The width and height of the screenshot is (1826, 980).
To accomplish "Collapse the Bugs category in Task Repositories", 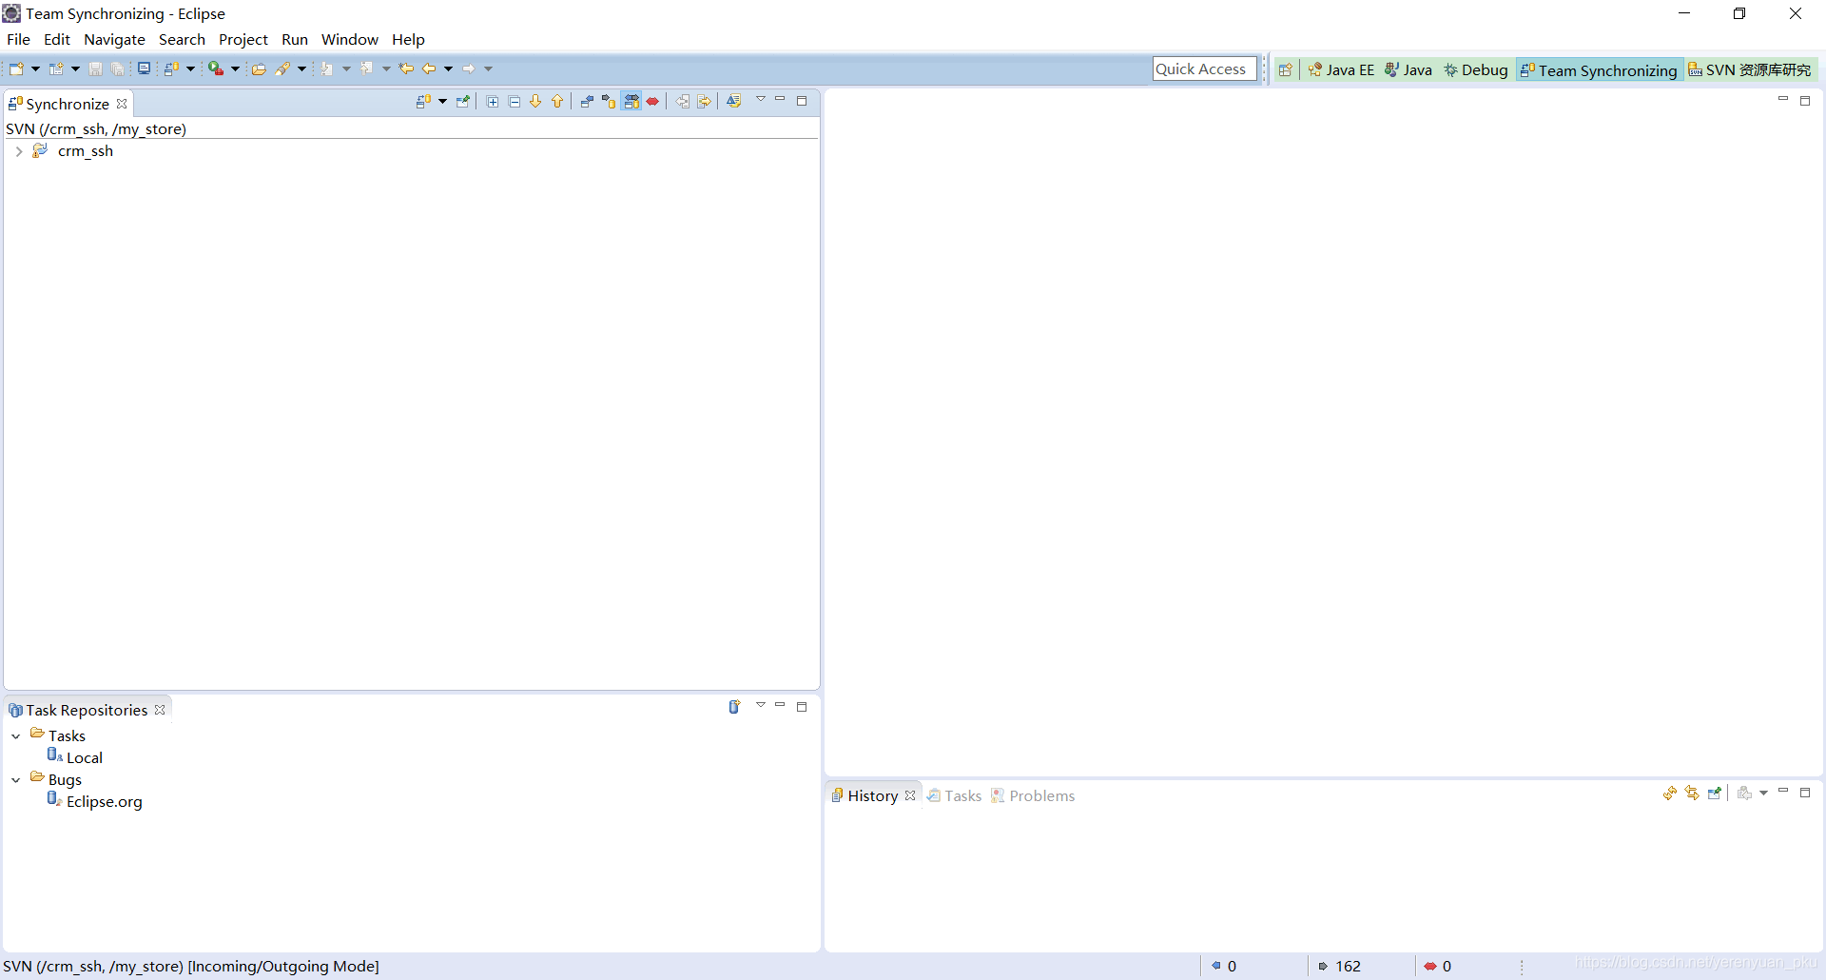I will (x=16, y=780).
